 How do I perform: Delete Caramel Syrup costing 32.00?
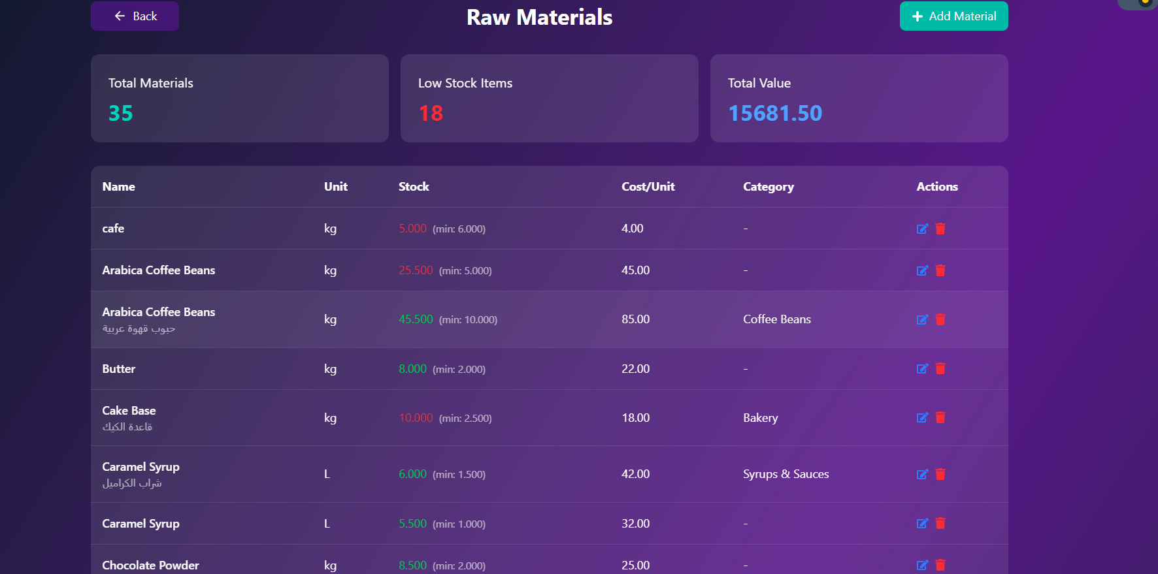(x=940, y=523)
